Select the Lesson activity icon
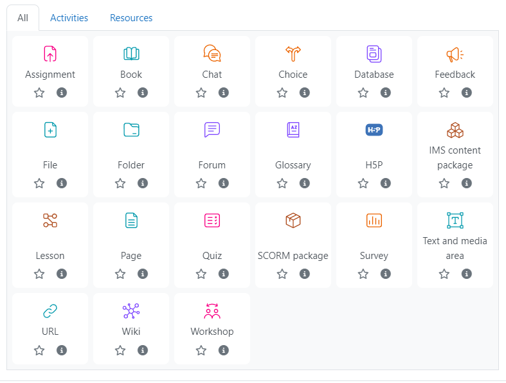Viewport: 506px width, 383px height. click(x=50, y=220)
